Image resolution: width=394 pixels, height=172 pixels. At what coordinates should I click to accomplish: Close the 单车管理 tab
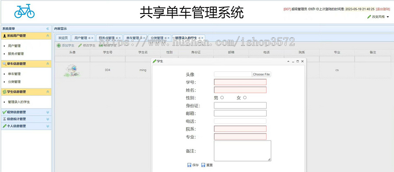tap(144, 38)
